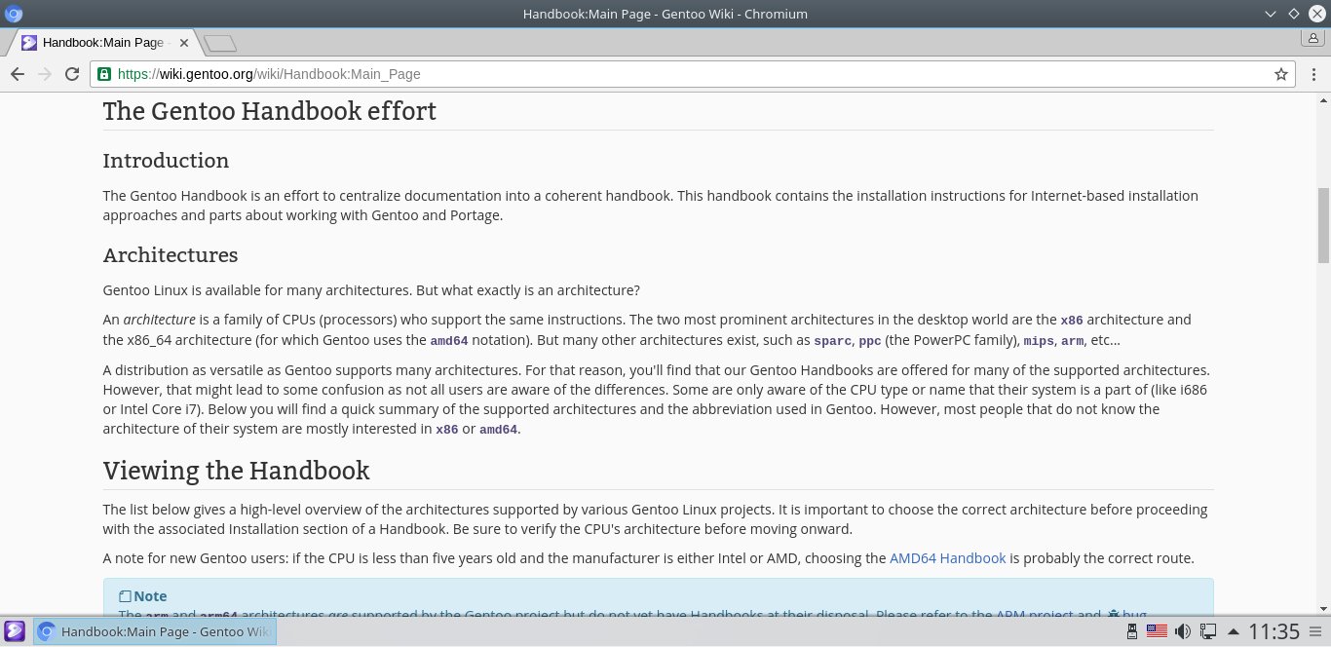The height and width of the screenshot is (647, 1331).
Task: Select the Handbook:Main Page browser tab
Action: tap(103, 43)
